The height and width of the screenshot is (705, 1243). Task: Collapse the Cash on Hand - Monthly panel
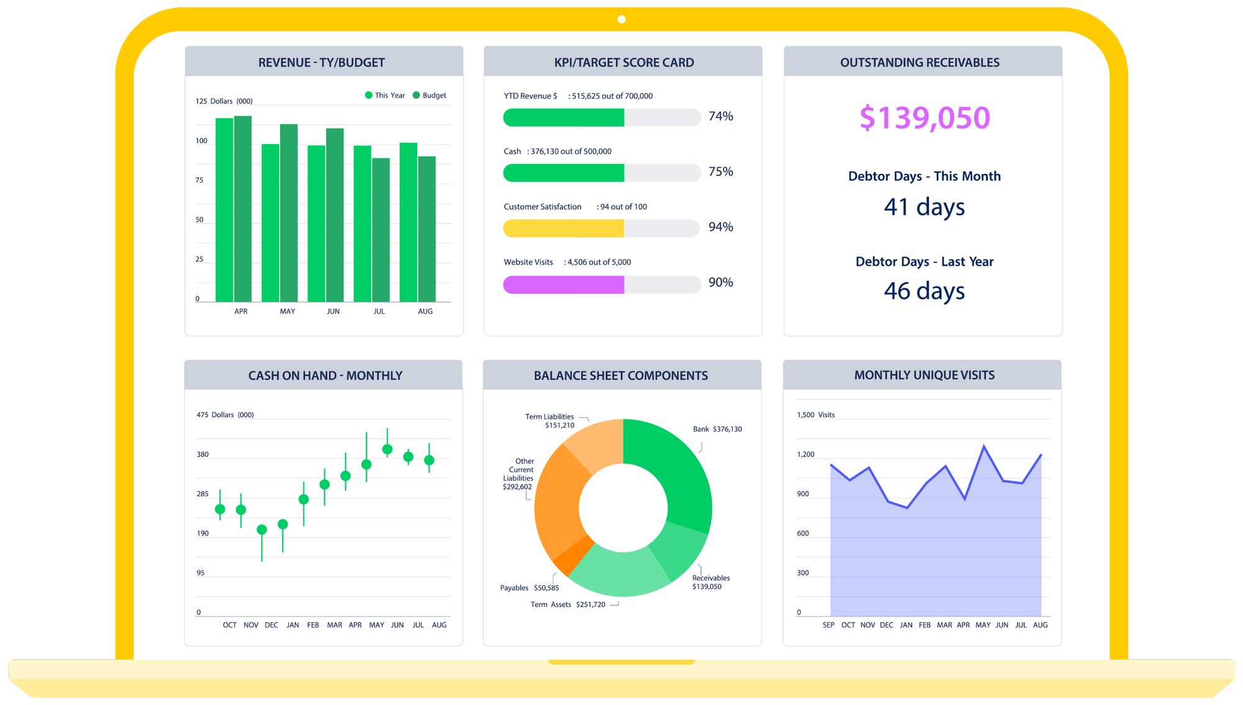325,375
